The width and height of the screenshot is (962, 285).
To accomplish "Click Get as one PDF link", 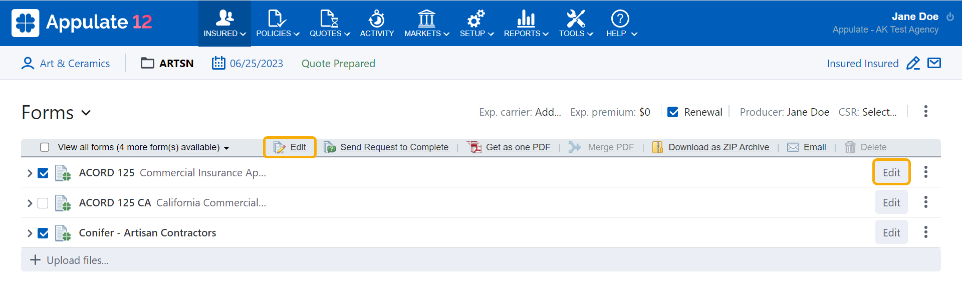I will coord(519,147).
